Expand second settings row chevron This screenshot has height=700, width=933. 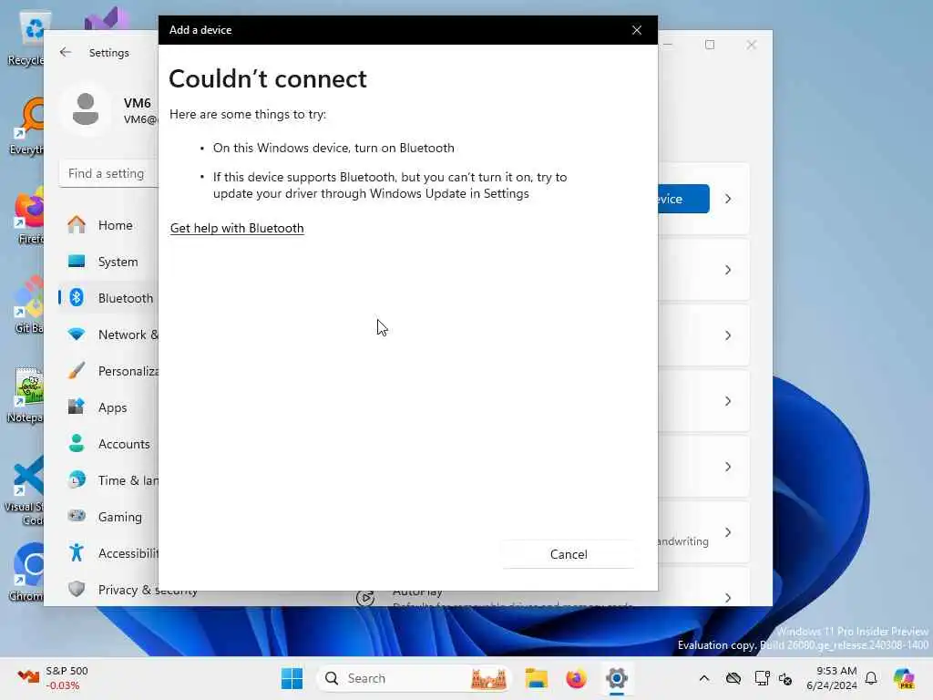728,270
